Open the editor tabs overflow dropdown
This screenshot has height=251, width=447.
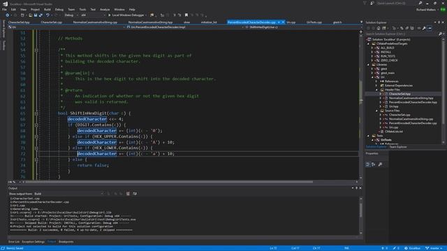[x=362, y=22]
